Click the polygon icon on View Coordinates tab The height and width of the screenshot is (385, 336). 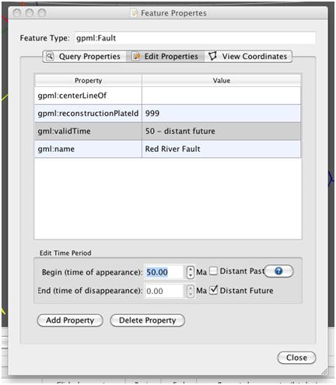click(212, 56)
